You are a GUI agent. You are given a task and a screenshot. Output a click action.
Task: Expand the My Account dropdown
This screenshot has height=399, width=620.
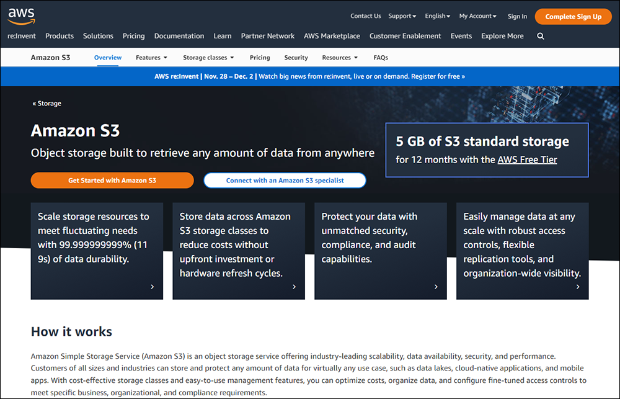(477, 16)
